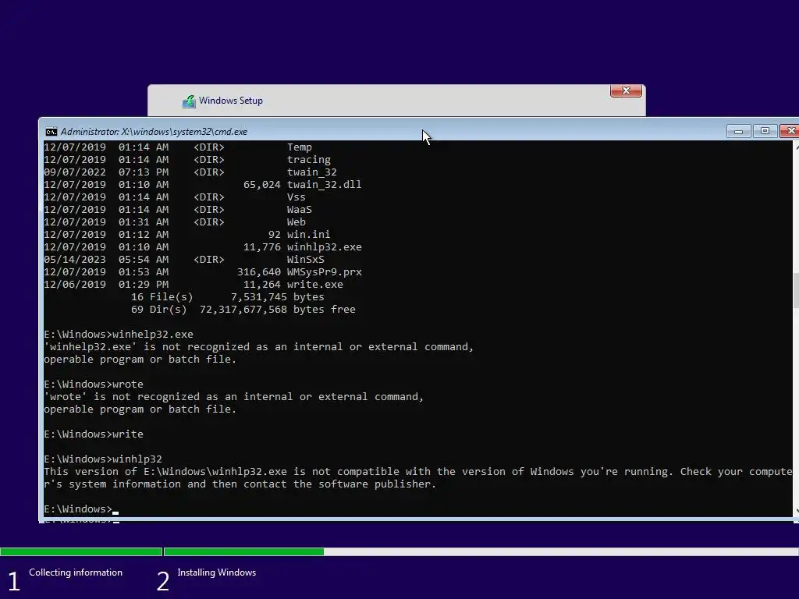
Task: Click the cmd.exe title bar icon
Action: coord(51,132)
